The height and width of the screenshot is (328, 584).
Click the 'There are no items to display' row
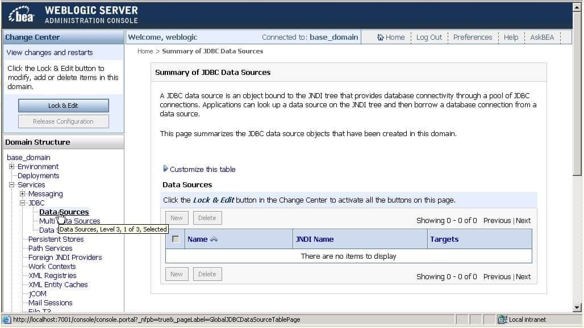pyautogui.click(x=349, y=256)
